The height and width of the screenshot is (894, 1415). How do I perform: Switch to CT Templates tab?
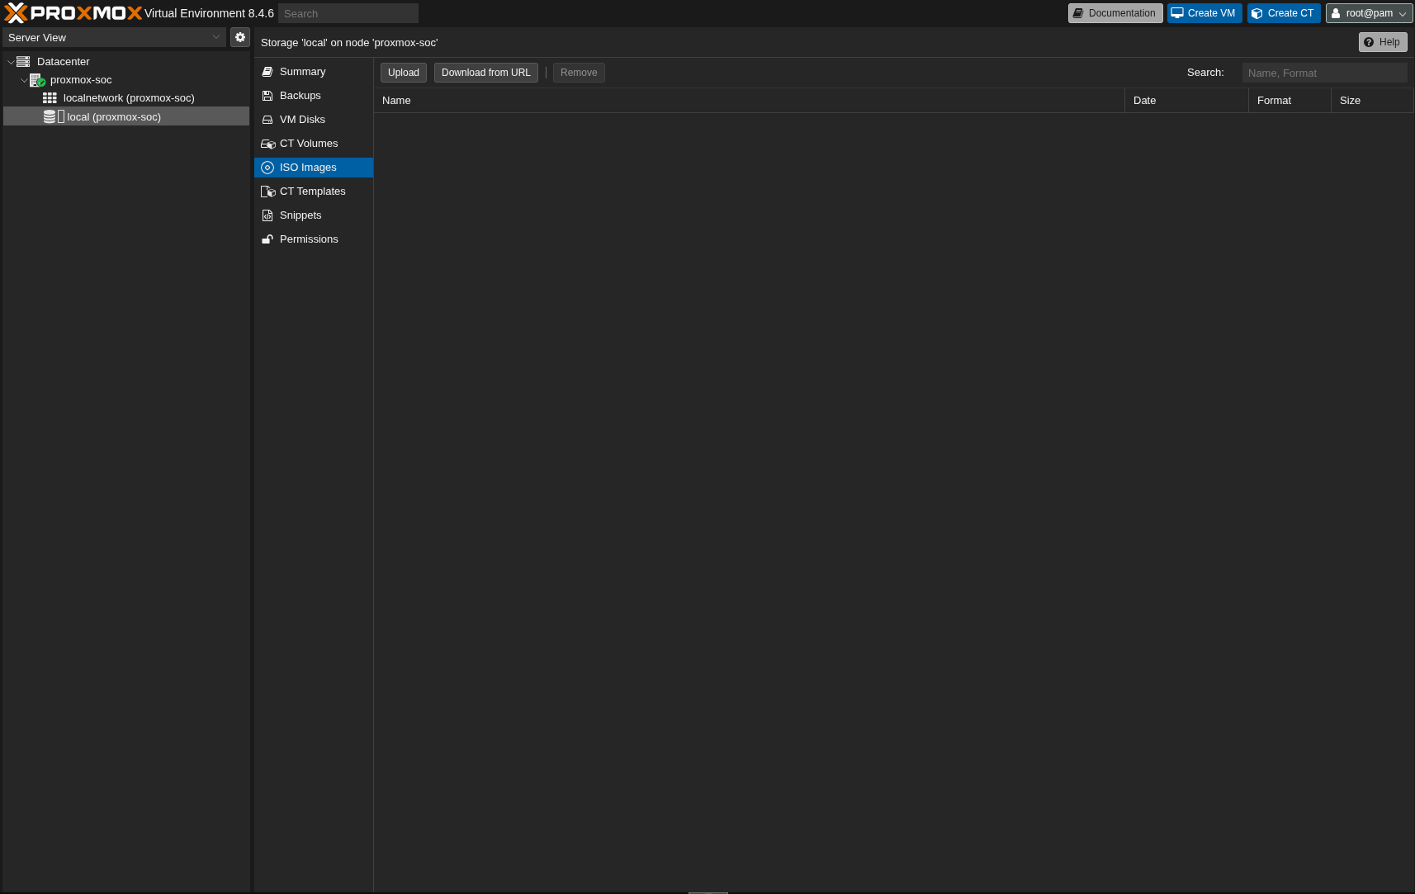tap(312, 192)
